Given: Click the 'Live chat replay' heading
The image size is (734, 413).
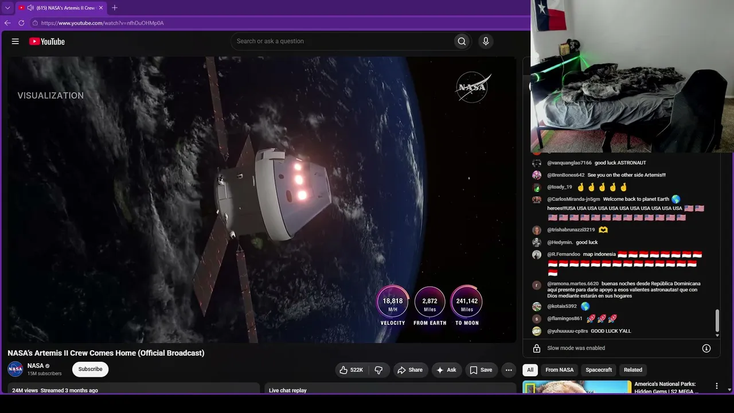Looking at the screenshot, I should 288,390.
